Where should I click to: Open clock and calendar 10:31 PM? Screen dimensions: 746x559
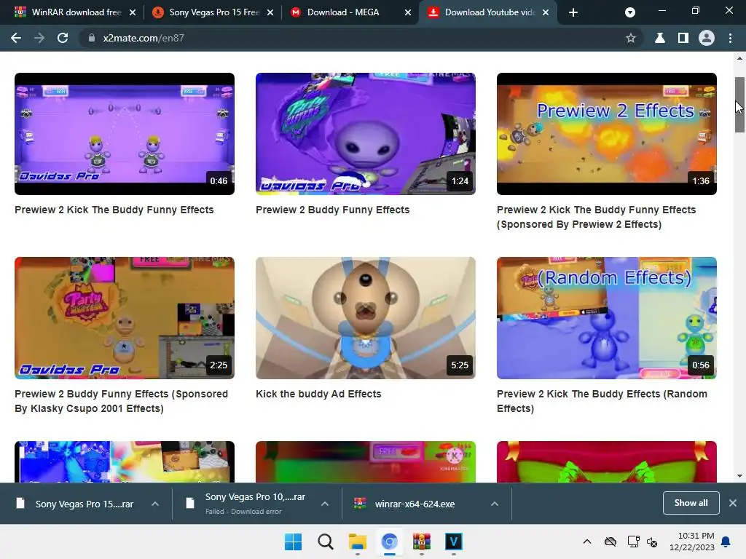point(691,542)
